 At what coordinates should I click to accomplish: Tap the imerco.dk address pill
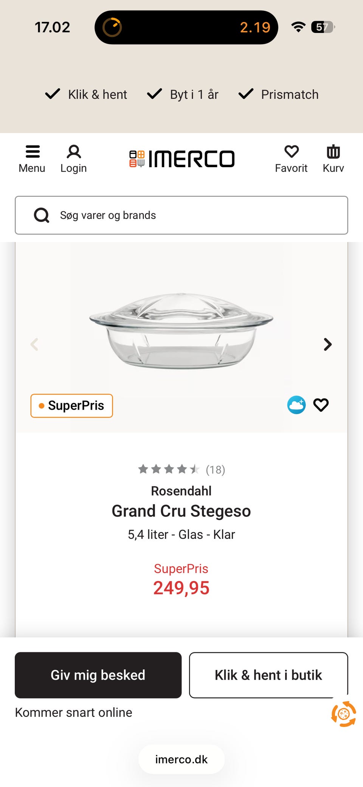[181, 759]
